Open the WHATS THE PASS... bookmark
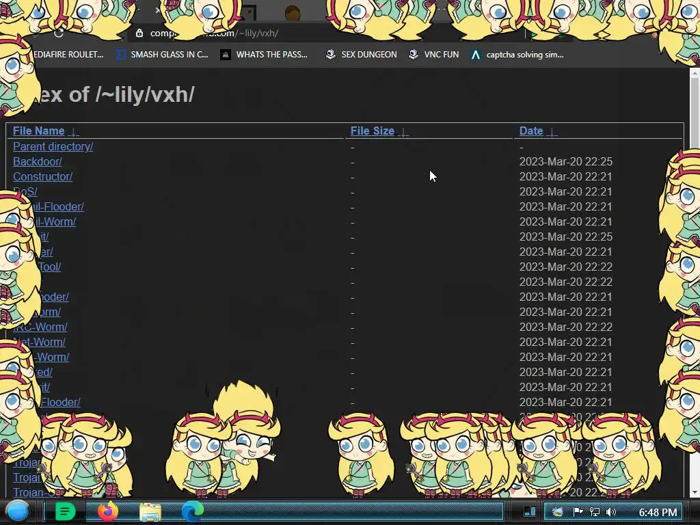This screenshot has width=700, height=525. pos(264,55)
